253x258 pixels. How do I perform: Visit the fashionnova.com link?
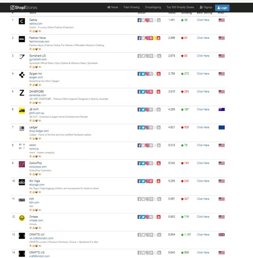[39, 42]
